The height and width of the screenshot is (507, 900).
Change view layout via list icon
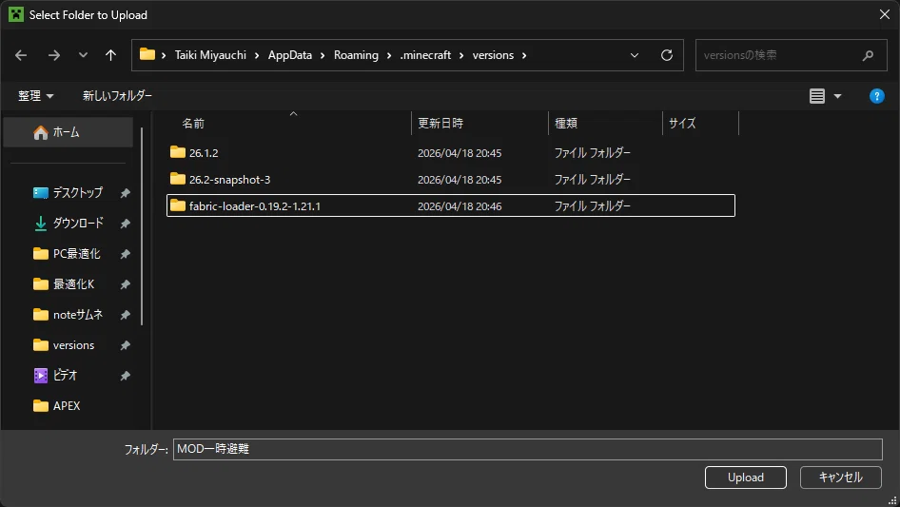point(817,96)
